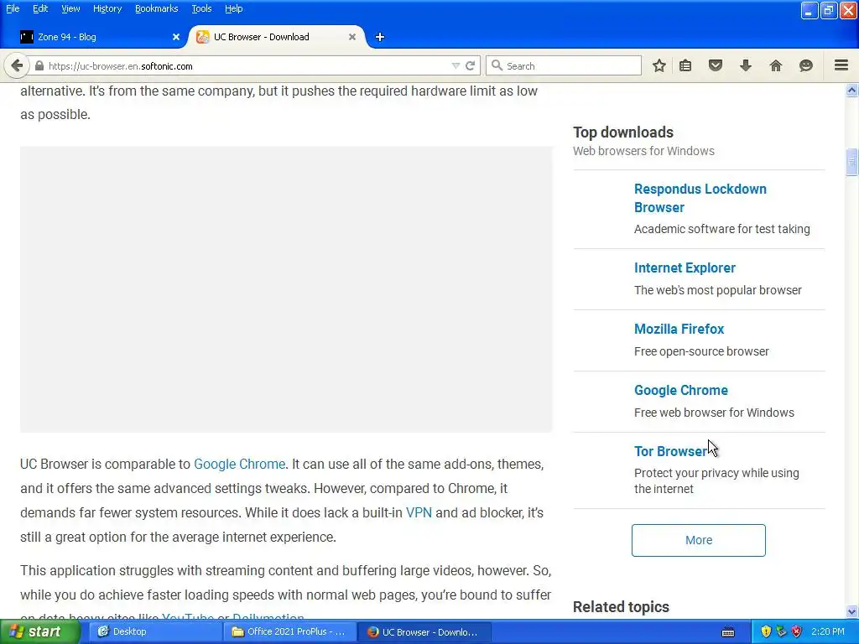This screenshot has height=644, width=859.
Task: Bookmark this page with the star icon
Action: (x=659, y=65)
